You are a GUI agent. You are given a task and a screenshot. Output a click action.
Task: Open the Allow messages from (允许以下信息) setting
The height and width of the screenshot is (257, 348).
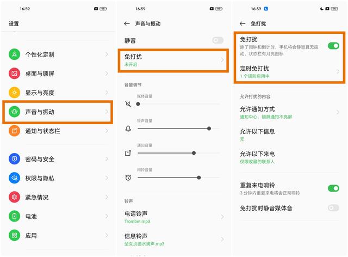[290, 134]
